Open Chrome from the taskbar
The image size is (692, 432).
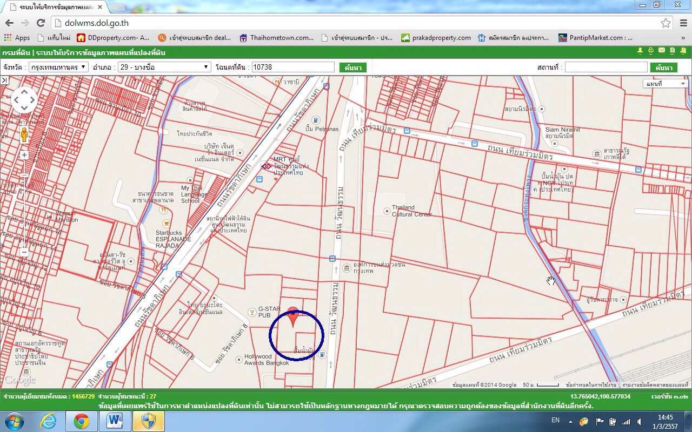click(82, 421)
